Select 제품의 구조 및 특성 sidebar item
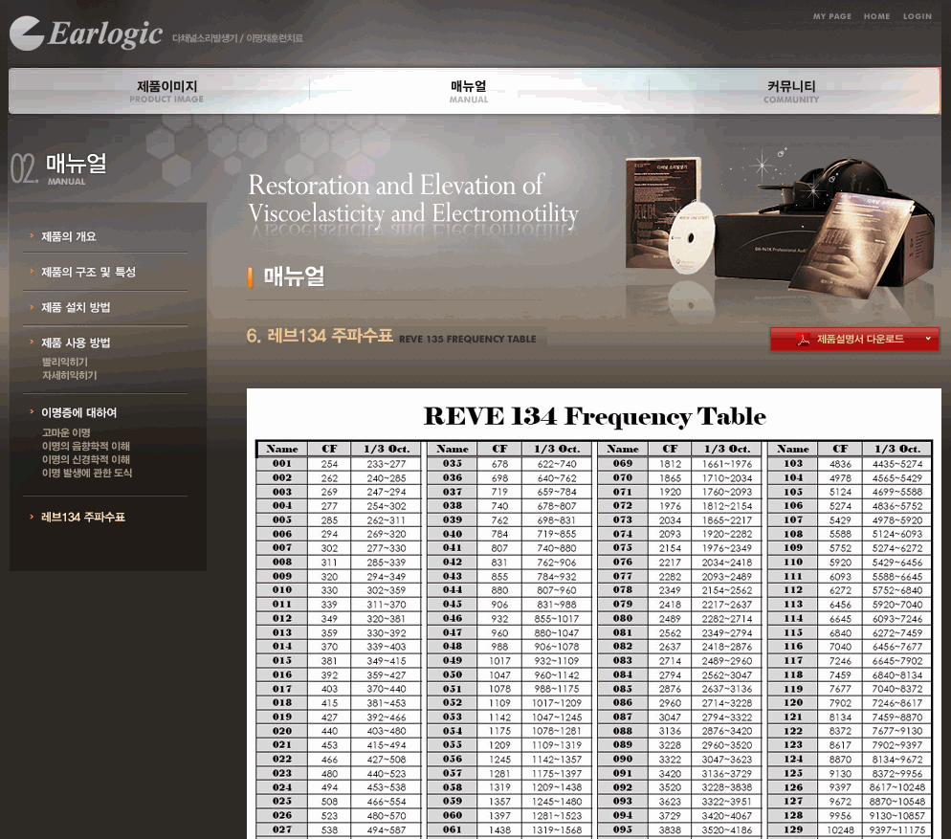This screenshot has height=839, width=951. click(89, 272)
